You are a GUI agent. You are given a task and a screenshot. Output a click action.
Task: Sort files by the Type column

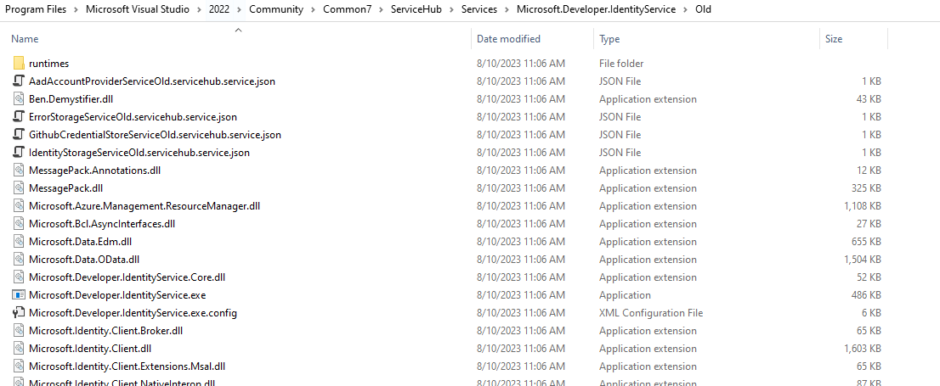[609, 39]
